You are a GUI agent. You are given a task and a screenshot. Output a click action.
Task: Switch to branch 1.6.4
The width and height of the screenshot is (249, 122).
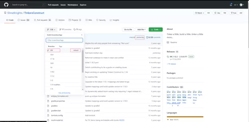[x=64, y=55]
